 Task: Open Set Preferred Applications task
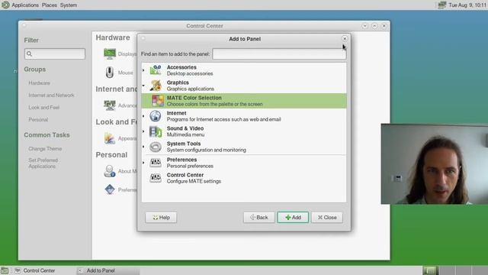(43, 163)
